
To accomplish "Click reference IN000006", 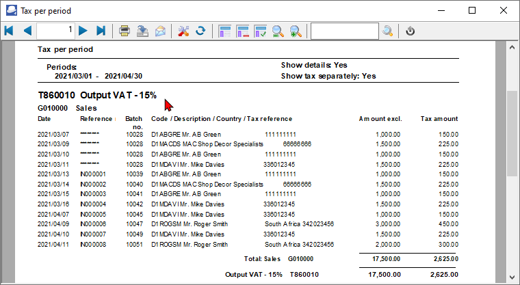I will tap(93, 224).
